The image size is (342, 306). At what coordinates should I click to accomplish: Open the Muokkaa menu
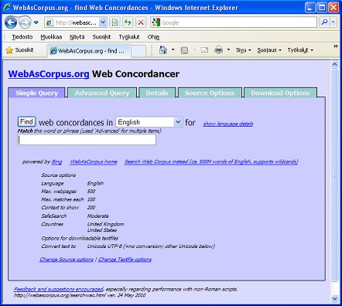pyautogui.click(x=51, y=37)
